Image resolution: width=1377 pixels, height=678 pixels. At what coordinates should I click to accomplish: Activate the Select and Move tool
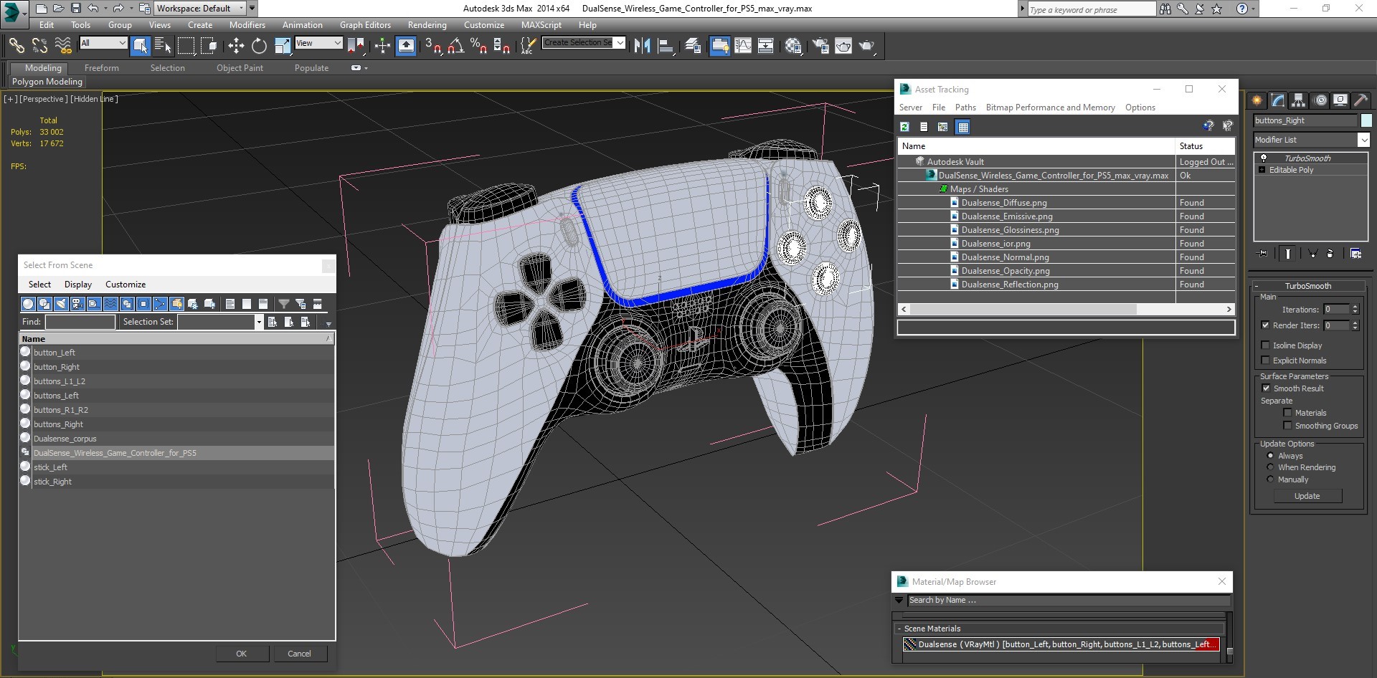[236, 46]
